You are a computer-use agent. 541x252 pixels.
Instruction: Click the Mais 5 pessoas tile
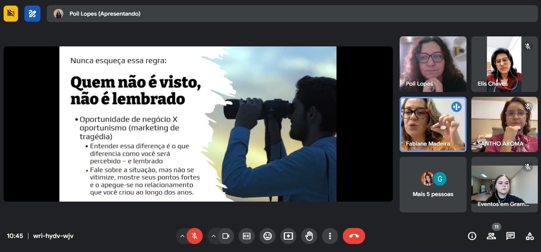tap(433, 184)
